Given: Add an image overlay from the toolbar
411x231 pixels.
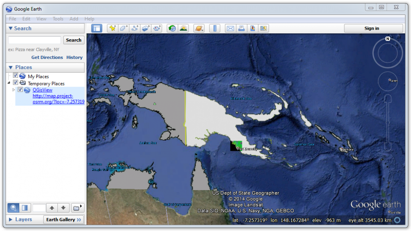Looking at the screenshot, I should click(146, 28).
